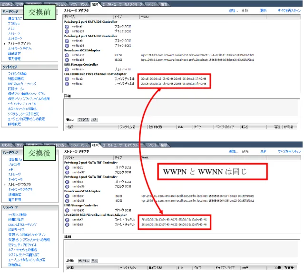Viewport: 304px width, 273px height.
Task: Open 仮想マシン スワップファイルの場所 in 交換後 software list
Action: point(29,240)
